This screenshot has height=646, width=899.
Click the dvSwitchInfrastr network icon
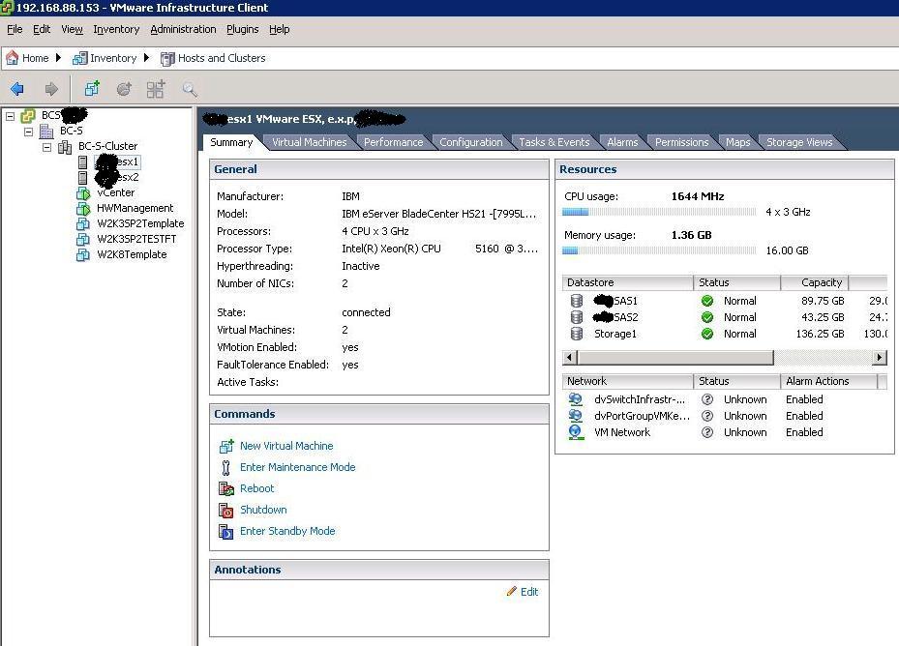click(575, 399)
